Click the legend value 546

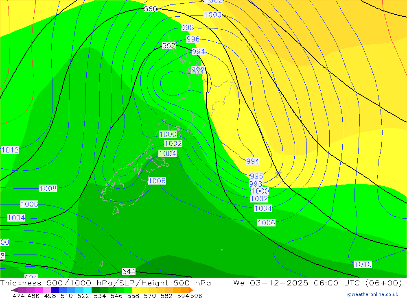(116, 296)
